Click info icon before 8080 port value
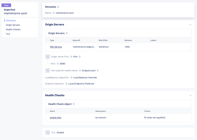This screenshot has width=197, height=140. point(58,64)
